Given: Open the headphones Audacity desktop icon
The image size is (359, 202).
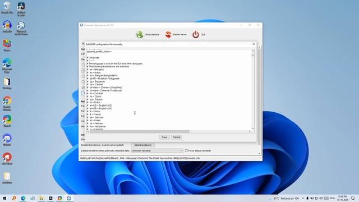Looking at the screenshot, I should (x=7, y=26).
